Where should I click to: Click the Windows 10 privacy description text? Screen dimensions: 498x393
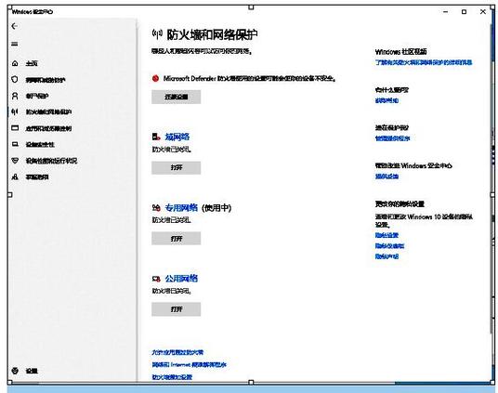coord(424,220)
